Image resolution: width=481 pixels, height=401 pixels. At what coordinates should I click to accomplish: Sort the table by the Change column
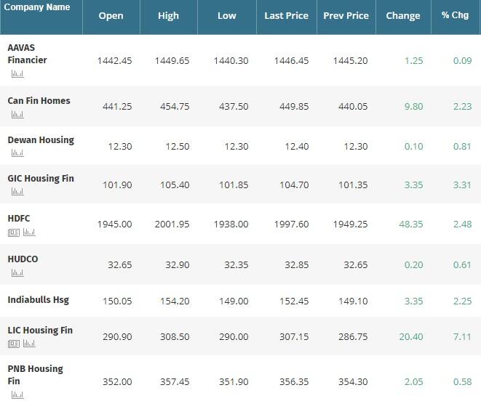(403, 16)
